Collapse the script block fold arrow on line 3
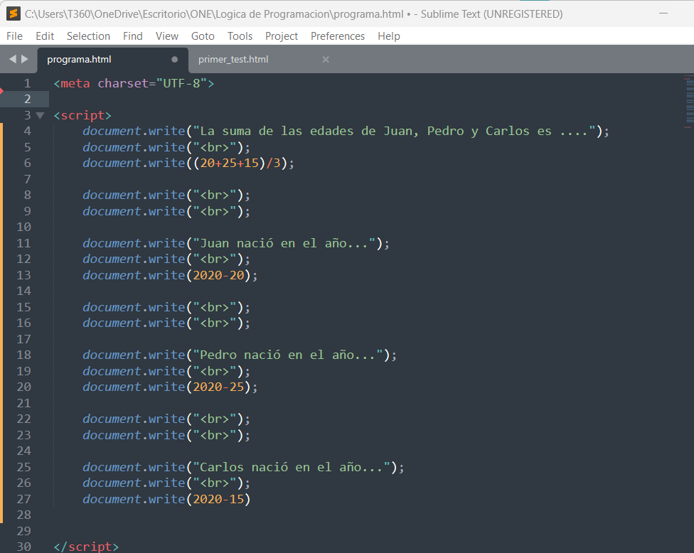This screenshot has height=553, width=694. click(x=40, y=115)
